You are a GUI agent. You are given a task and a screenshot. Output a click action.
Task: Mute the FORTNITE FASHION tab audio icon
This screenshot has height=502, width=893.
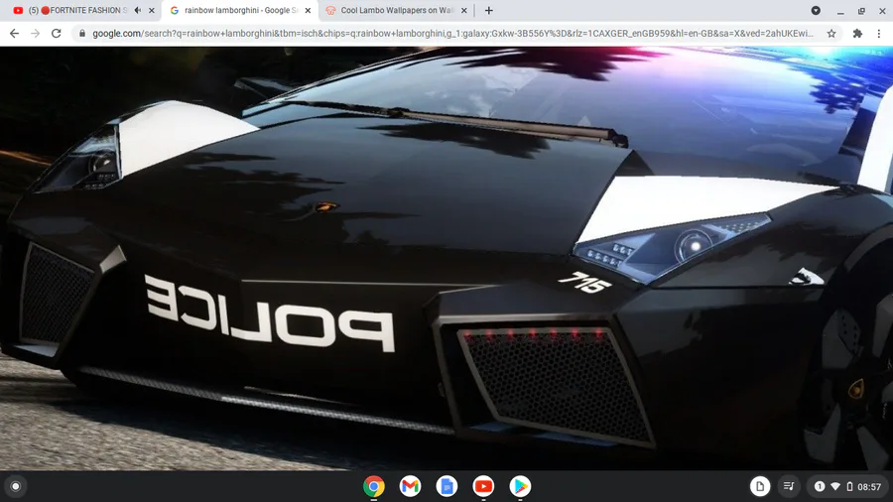137,10
